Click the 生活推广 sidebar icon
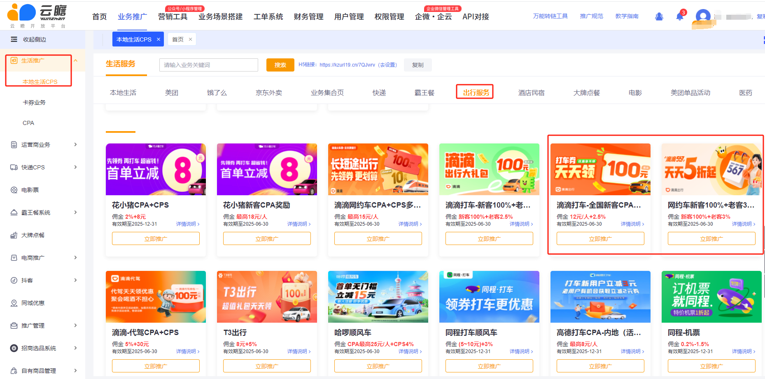The height and width of the screenshot is (379, 765). [14, 60]
